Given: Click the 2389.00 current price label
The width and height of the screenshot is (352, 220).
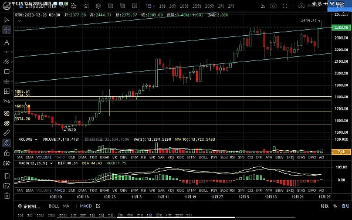Looking at the screenshot, I should pyautogui.click(x=341, y=27).
